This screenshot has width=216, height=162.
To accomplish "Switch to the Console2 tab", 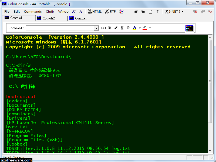I will (52, 18).
